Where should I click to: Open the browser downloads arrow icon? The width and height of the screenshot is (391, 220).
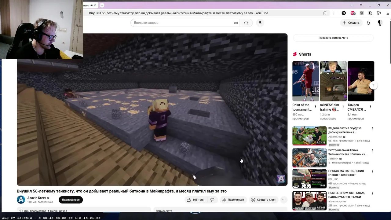click(388, 13)
